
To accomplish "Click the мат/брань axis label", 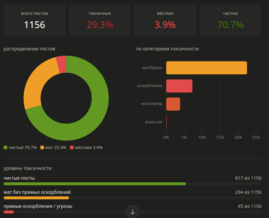I will (152, 68).
